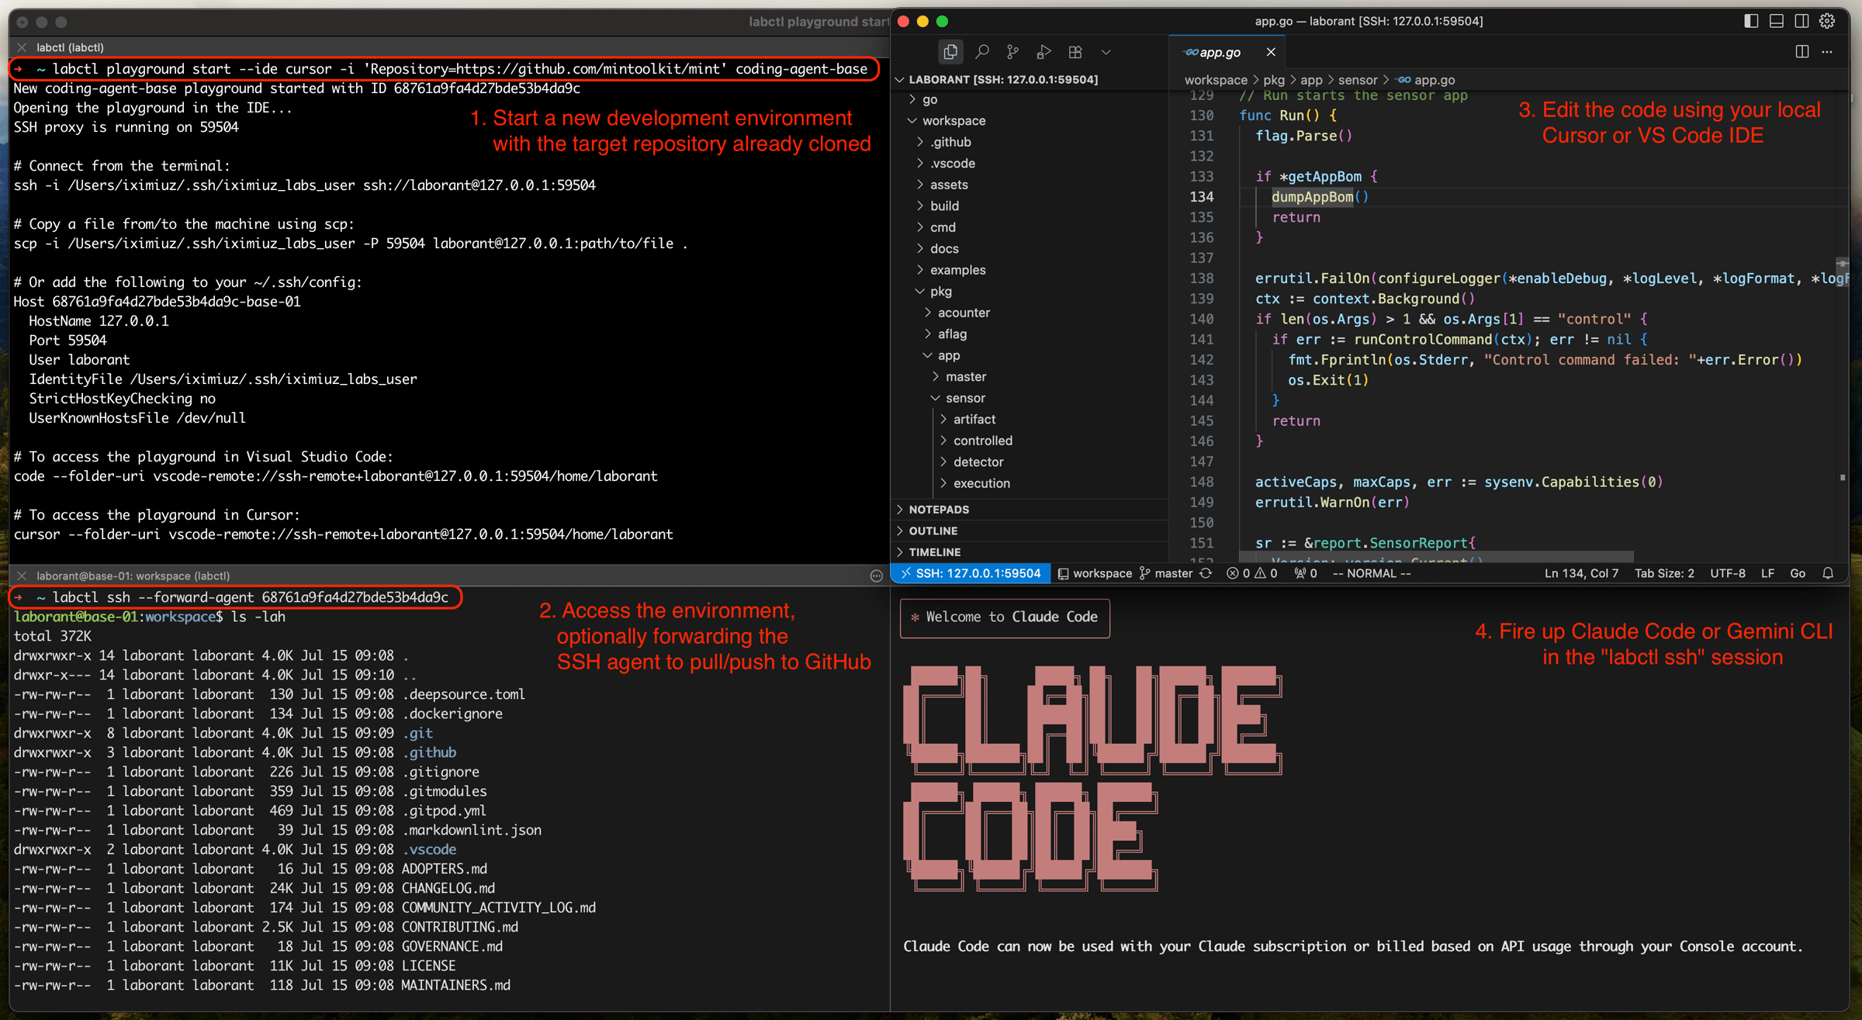
Task: Click the forwarded ports indicator in status bar
Action: [x=1306, y=573]
